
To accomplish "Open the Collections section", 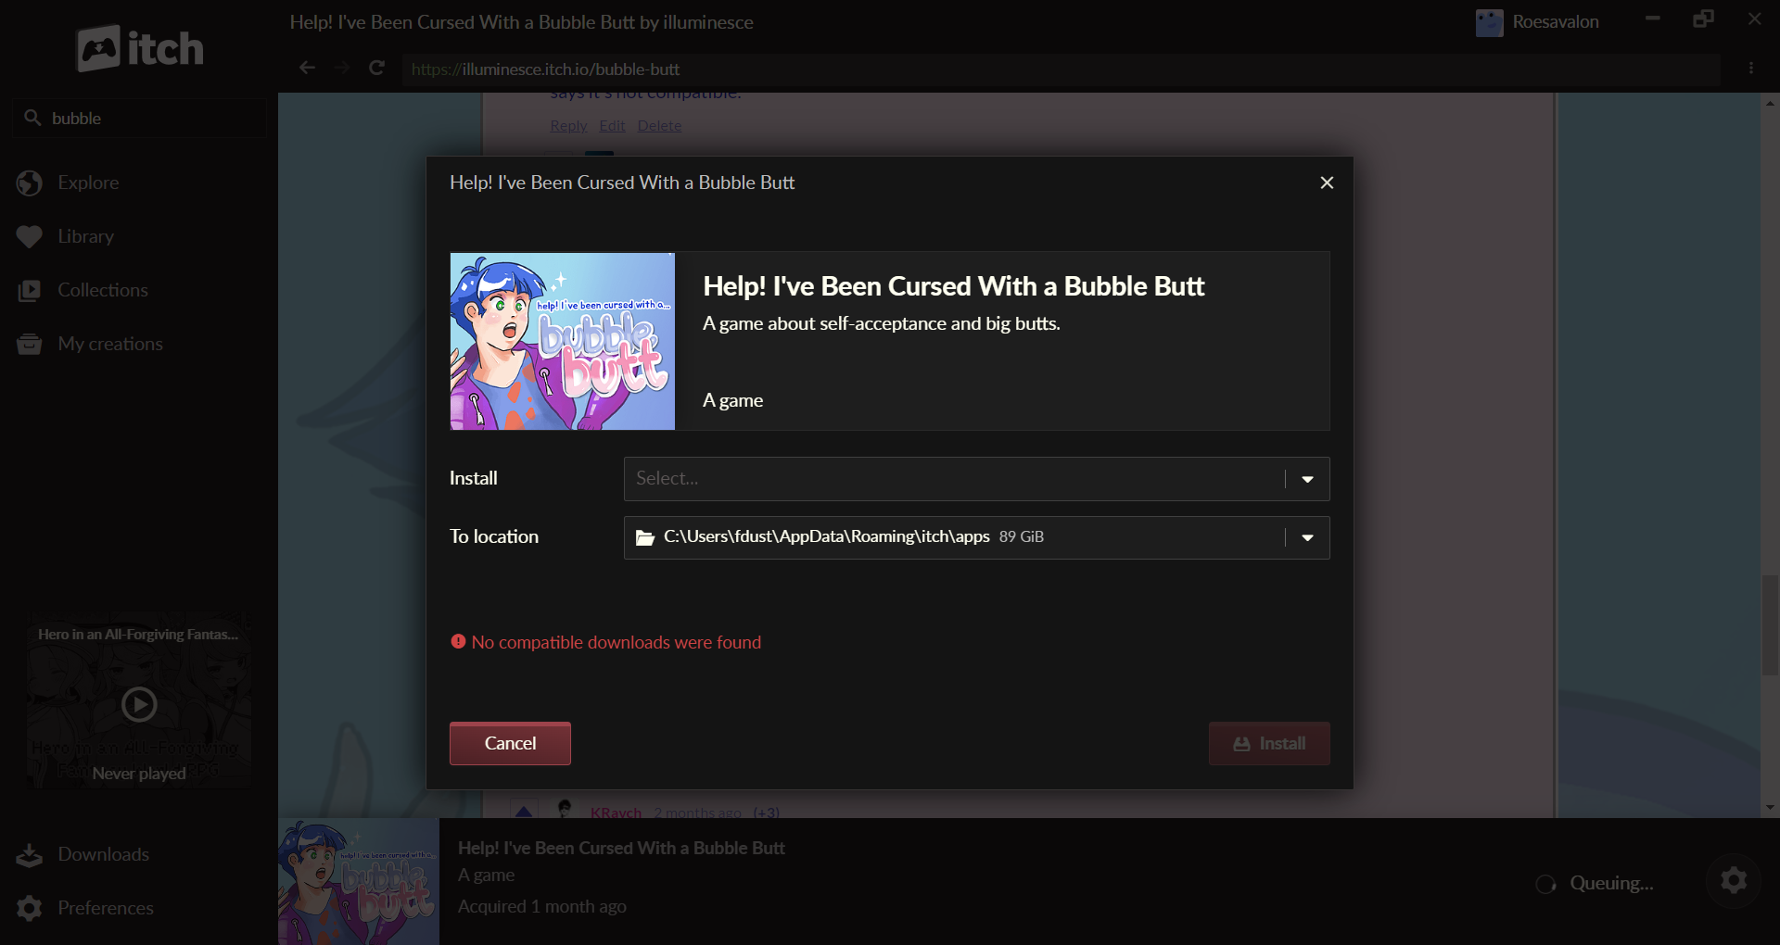I will [102, 290].
